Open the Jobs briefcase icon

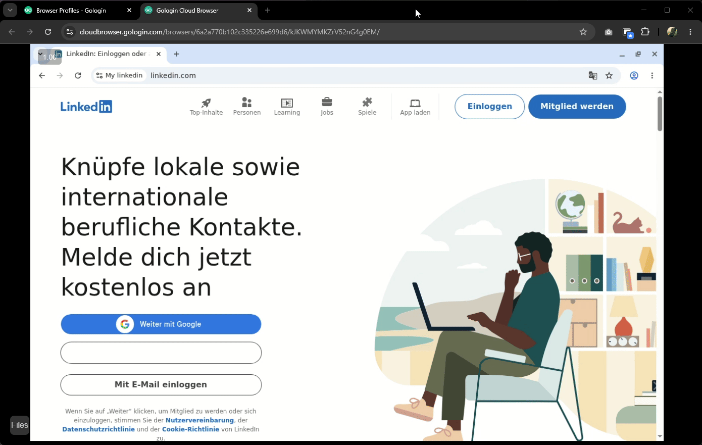coord(327,103)
